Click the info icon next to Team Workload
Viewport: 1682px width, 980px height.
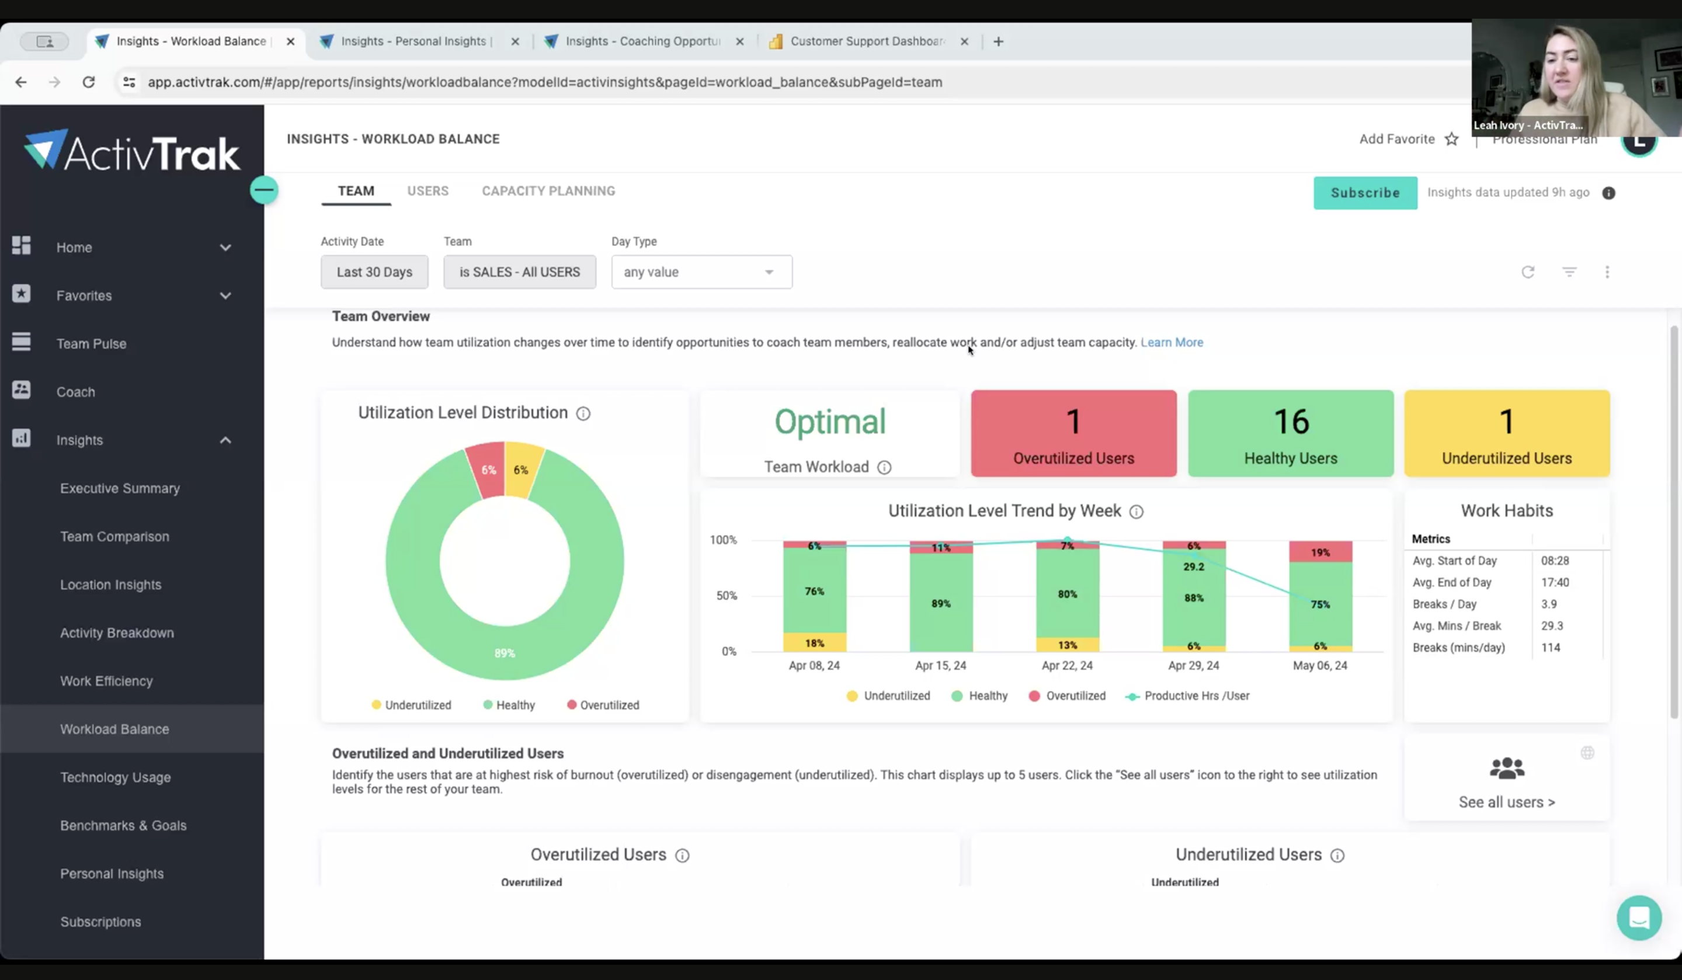click(x=884, y=467)
